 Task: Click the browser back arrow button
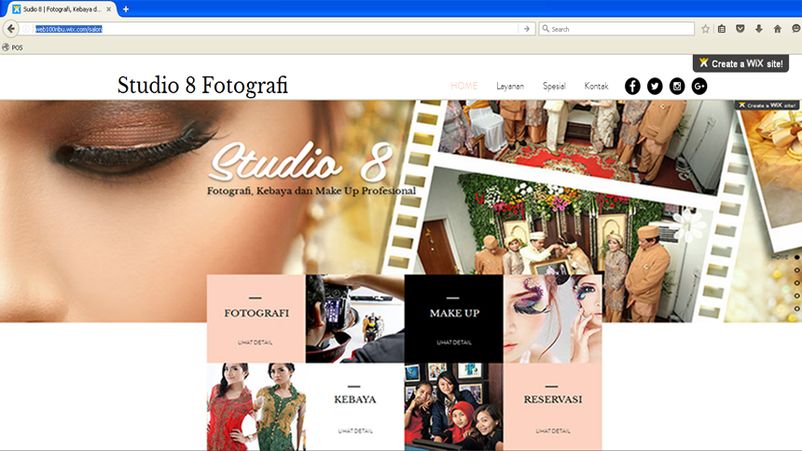coord(11,29)
